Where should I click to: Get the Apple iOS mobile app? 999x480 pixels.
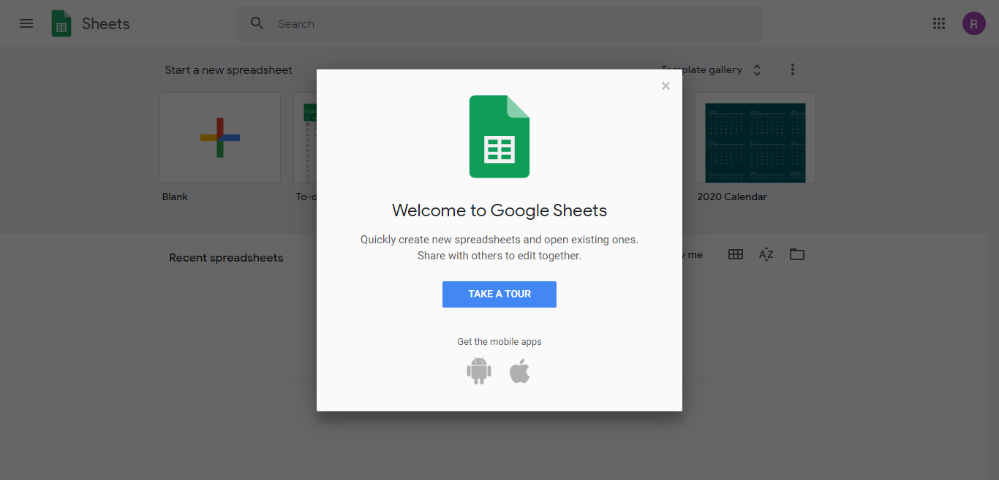coord(520,371)
